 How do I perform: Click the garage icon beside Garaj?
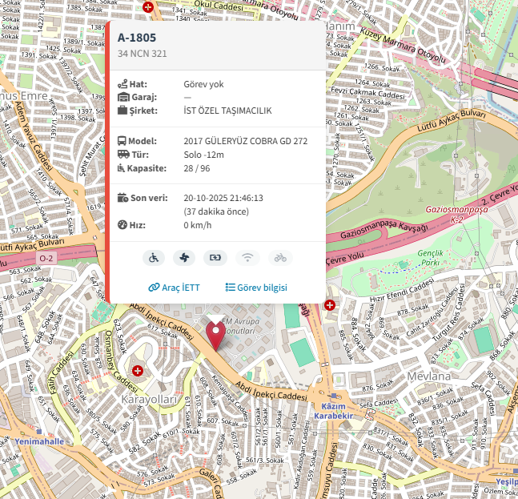(x=122, y=97)
